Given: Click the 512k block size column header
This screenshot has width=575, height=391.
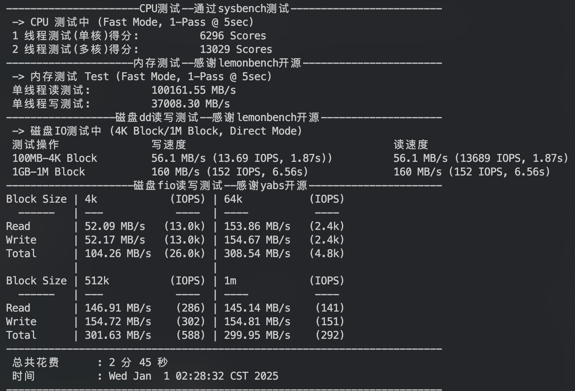Looking at the screenshot, I should click(97, 281).
